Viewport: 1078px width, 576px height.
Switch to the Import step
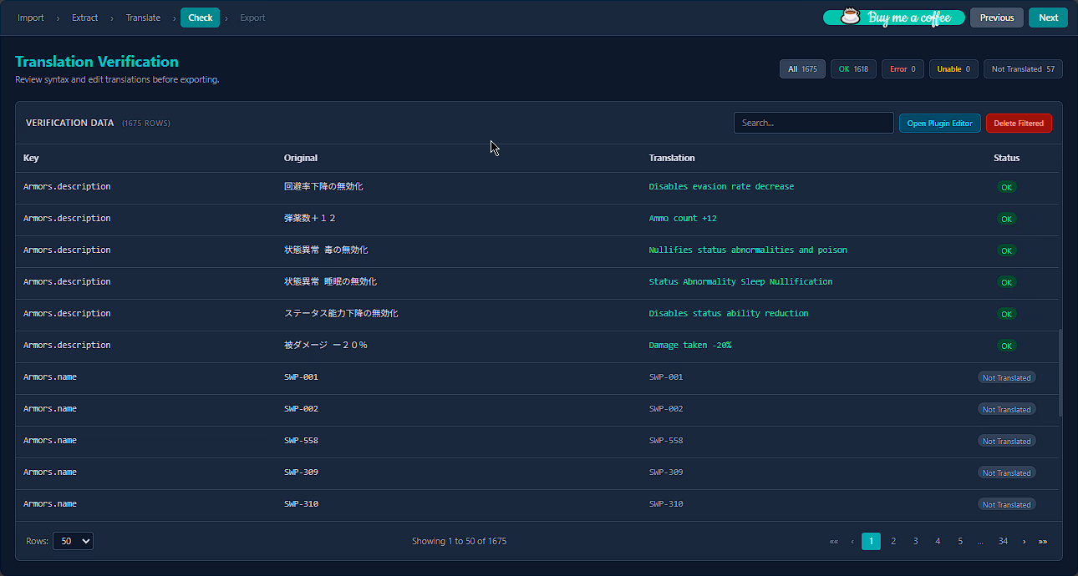[x=31, y=18]
